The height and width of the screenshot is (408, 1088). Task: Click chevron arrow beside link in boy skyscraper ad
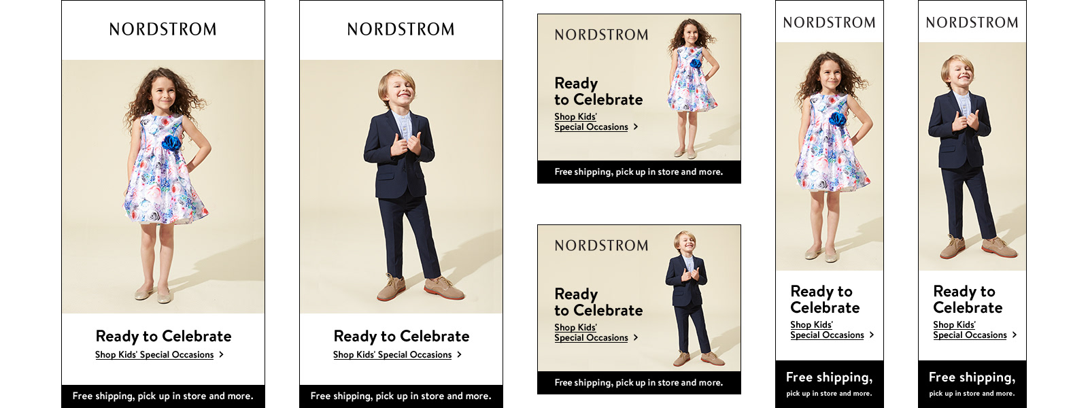click(x=1015, y=335)
